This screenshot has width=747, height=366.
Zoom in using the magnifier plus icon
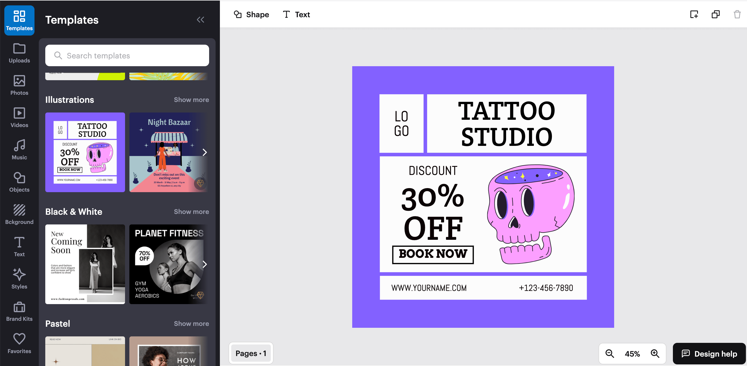click(x=655, y=354)
